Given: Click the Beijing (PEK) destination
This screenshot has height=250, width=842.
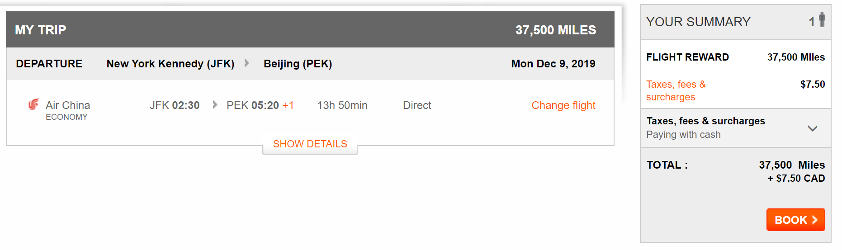Looking at the screenshot, I should [x=298, y=64].
